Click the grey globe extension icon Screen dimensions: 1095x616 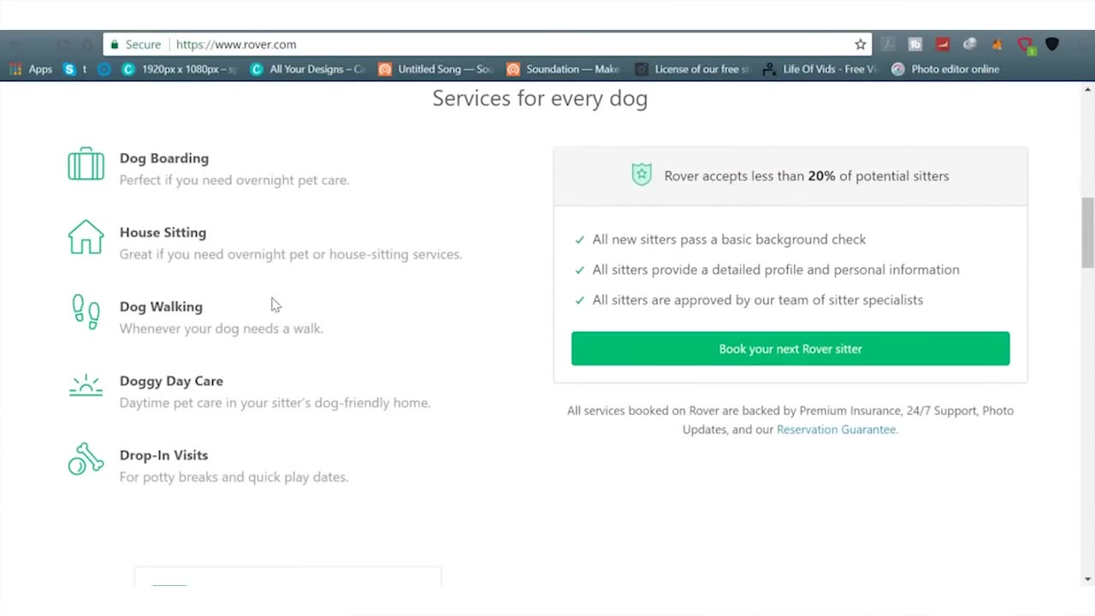970,44
